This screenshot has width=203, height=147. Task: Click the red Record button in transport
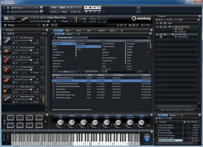(x=95, y=7)
